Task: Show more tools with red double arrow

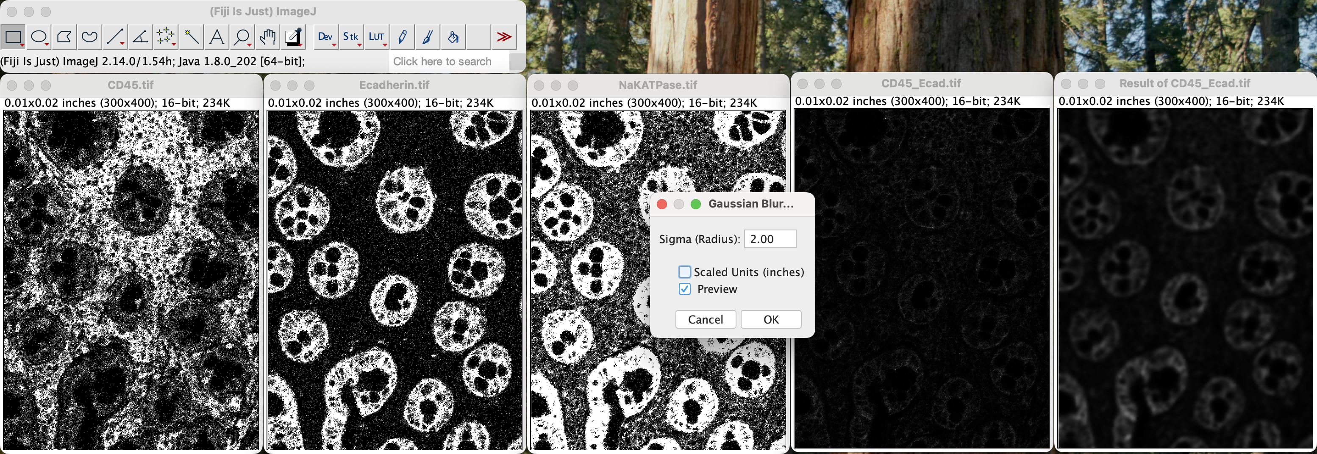Action: 503,37
